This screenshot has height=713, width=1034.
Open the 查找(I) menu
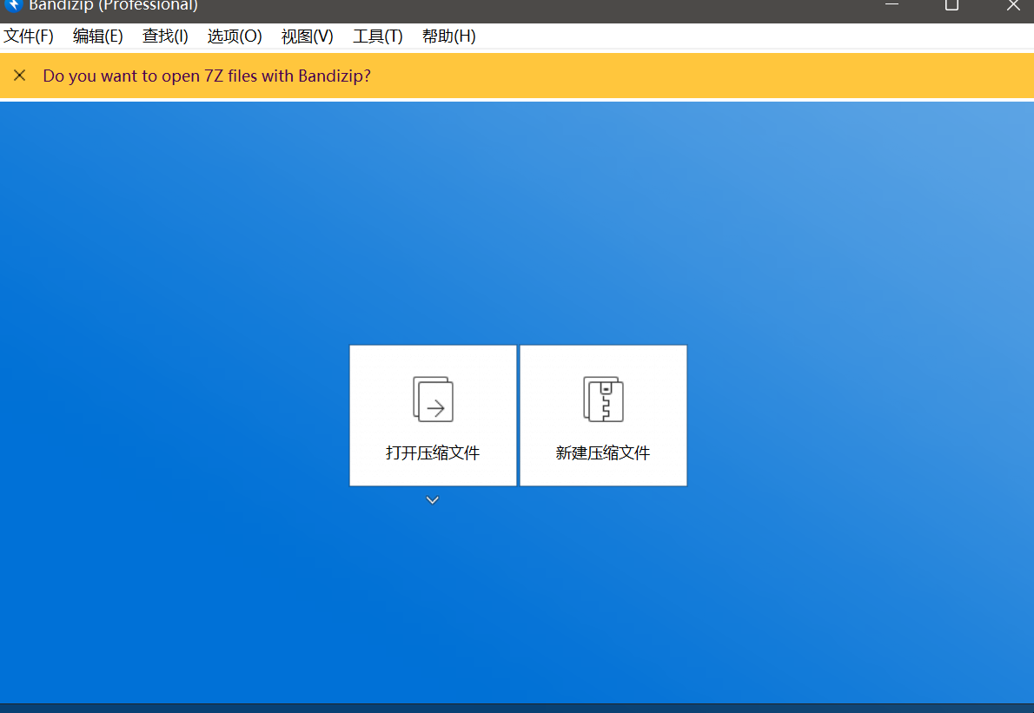tap(165, 36)
